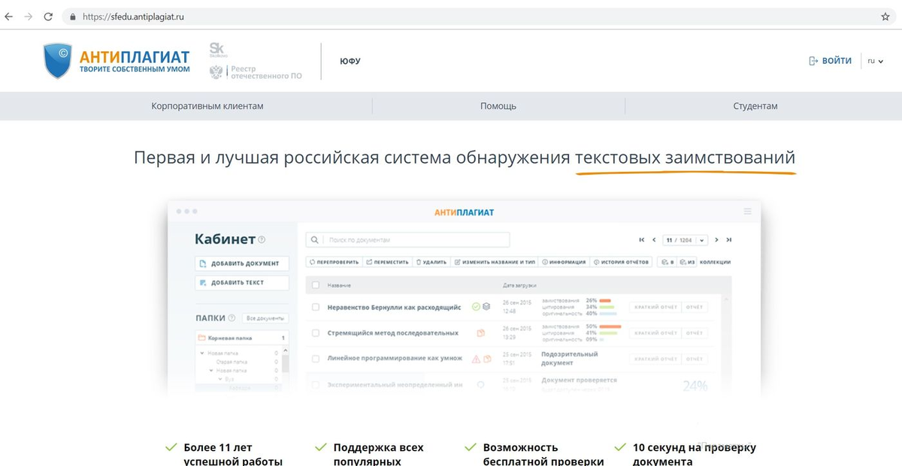Screen dimensions: 902x466
Task: Open the Реестр отечественного ПО emblem
Action: [216, 72]
